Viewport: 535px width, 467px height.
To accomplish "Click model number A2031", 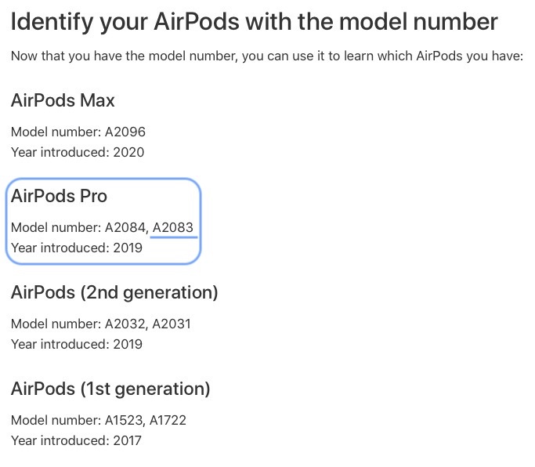I will pyautogui.click(x=172, y=324).
